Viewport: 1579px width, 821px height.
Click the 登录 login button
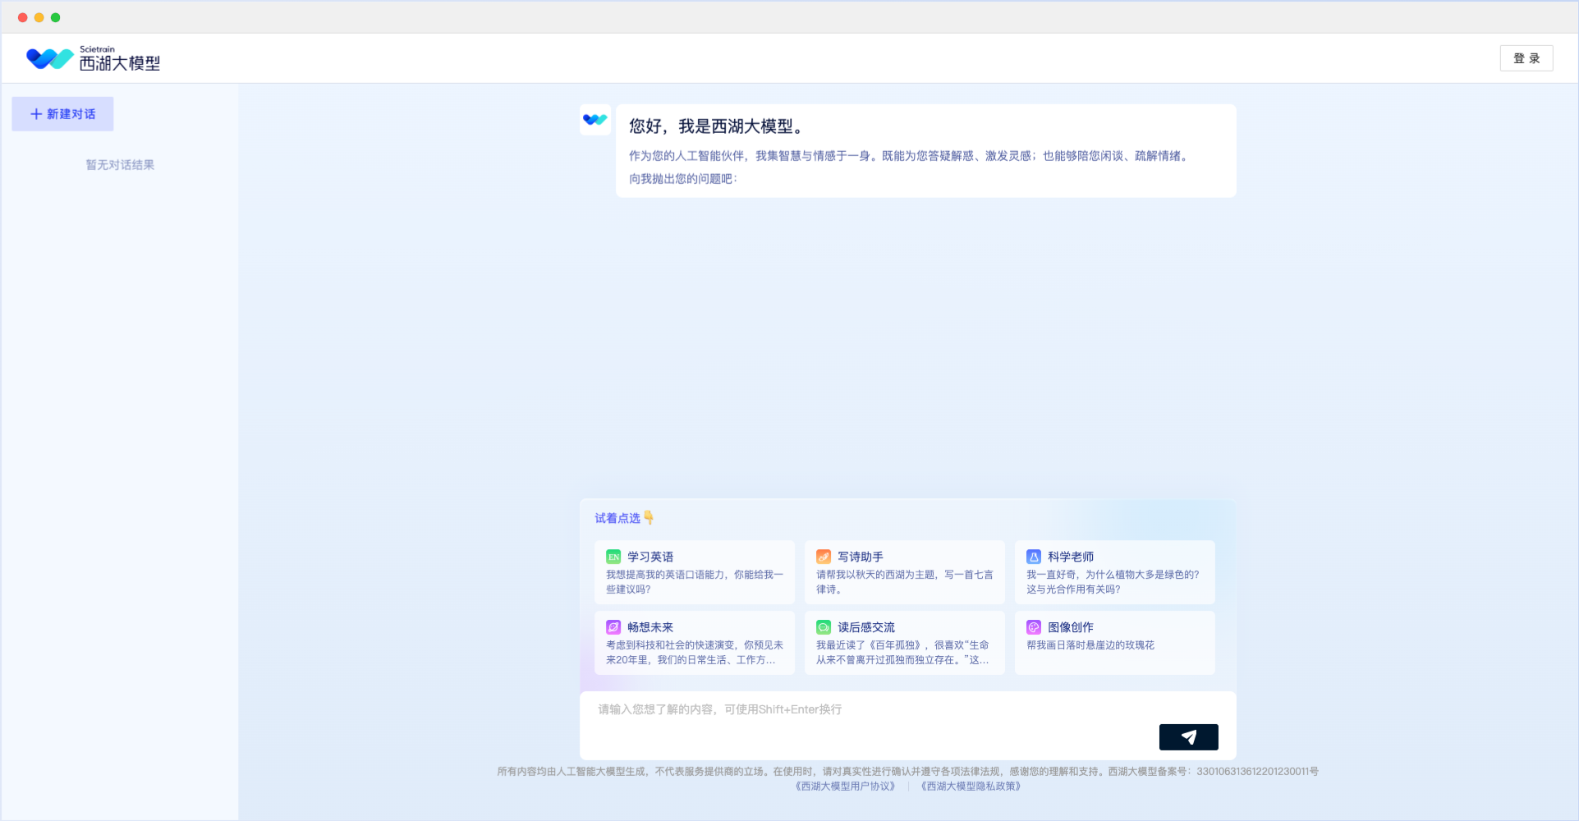(x=1526, y=58)
